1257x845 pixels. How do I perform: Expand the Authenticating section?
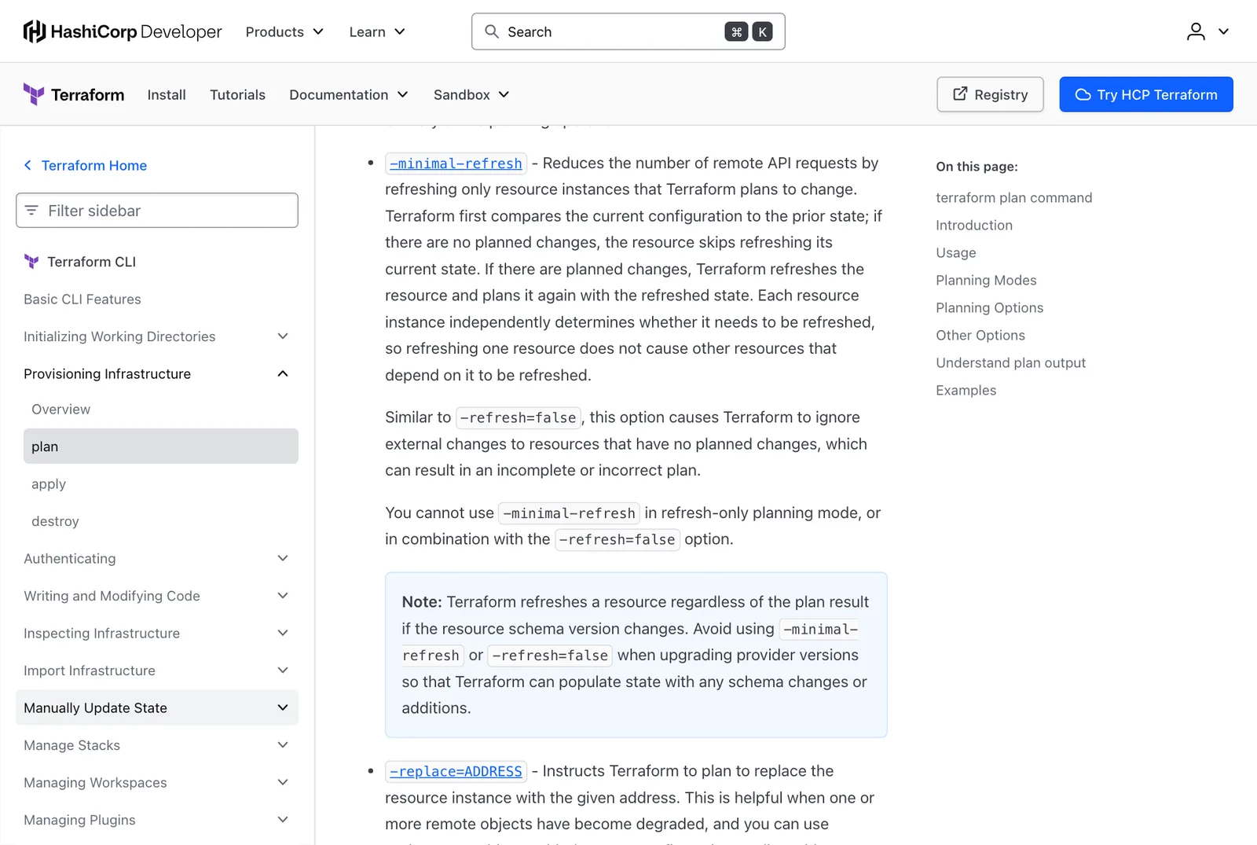(157, 559)
